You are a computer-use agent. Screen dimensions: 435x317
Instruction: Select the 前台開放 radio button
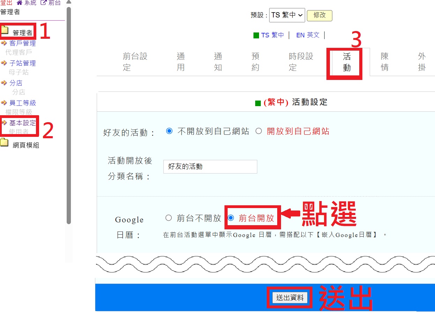[231, 218]
